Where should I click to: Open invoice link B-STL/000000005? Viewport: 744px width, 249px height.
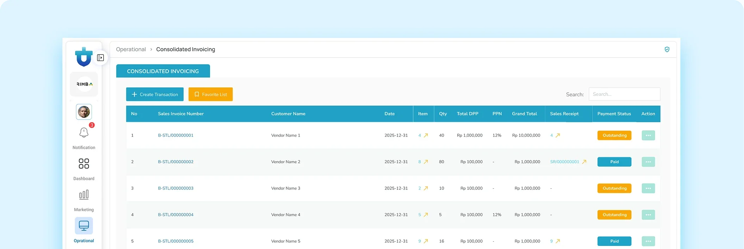[x=176, y=241]
